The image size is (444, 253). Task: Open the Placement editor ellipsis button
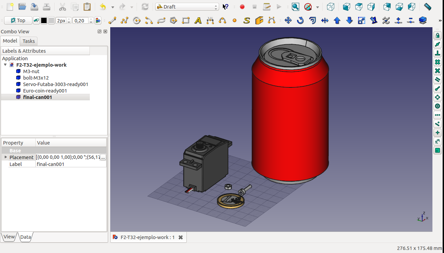(103, 157)
